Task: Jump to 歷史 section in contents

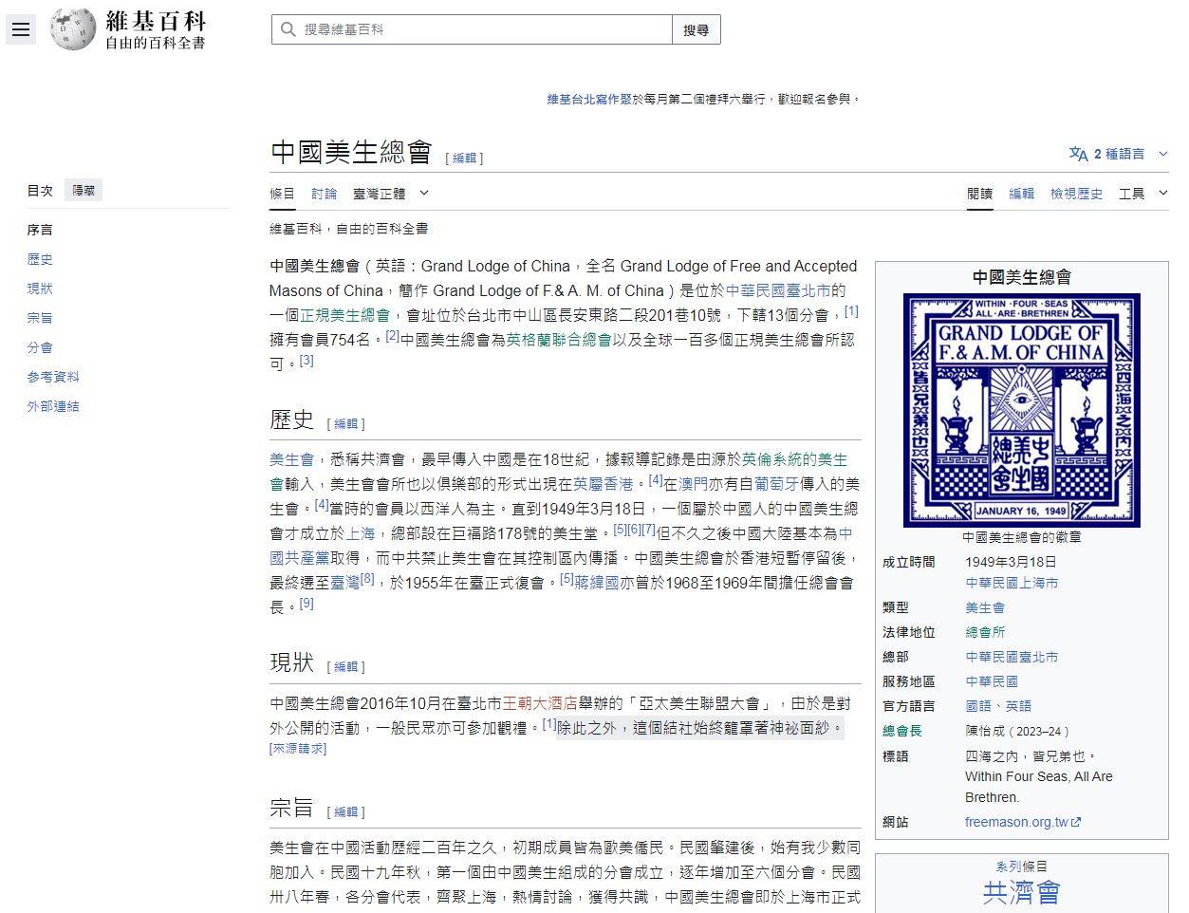Action: point(40,259)
